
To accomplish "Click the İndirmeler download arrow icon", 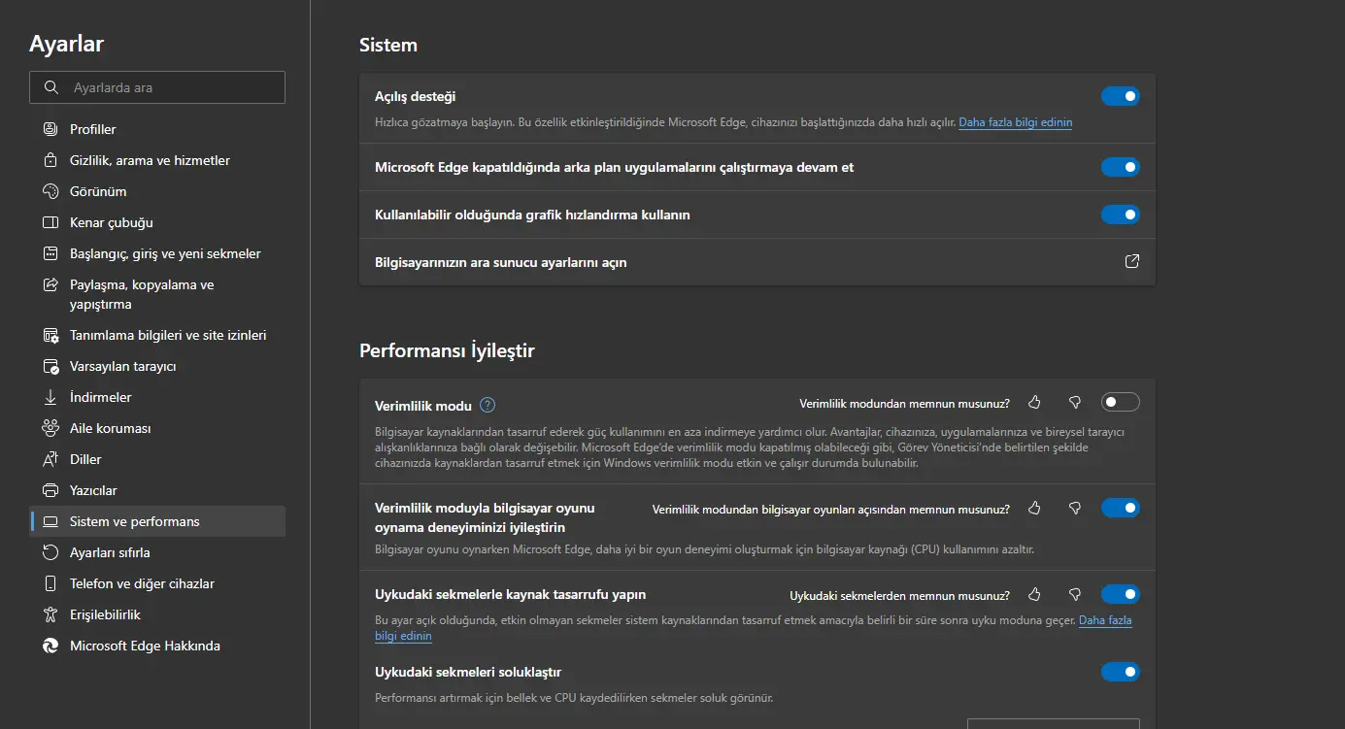I will [x=51, y=397].
